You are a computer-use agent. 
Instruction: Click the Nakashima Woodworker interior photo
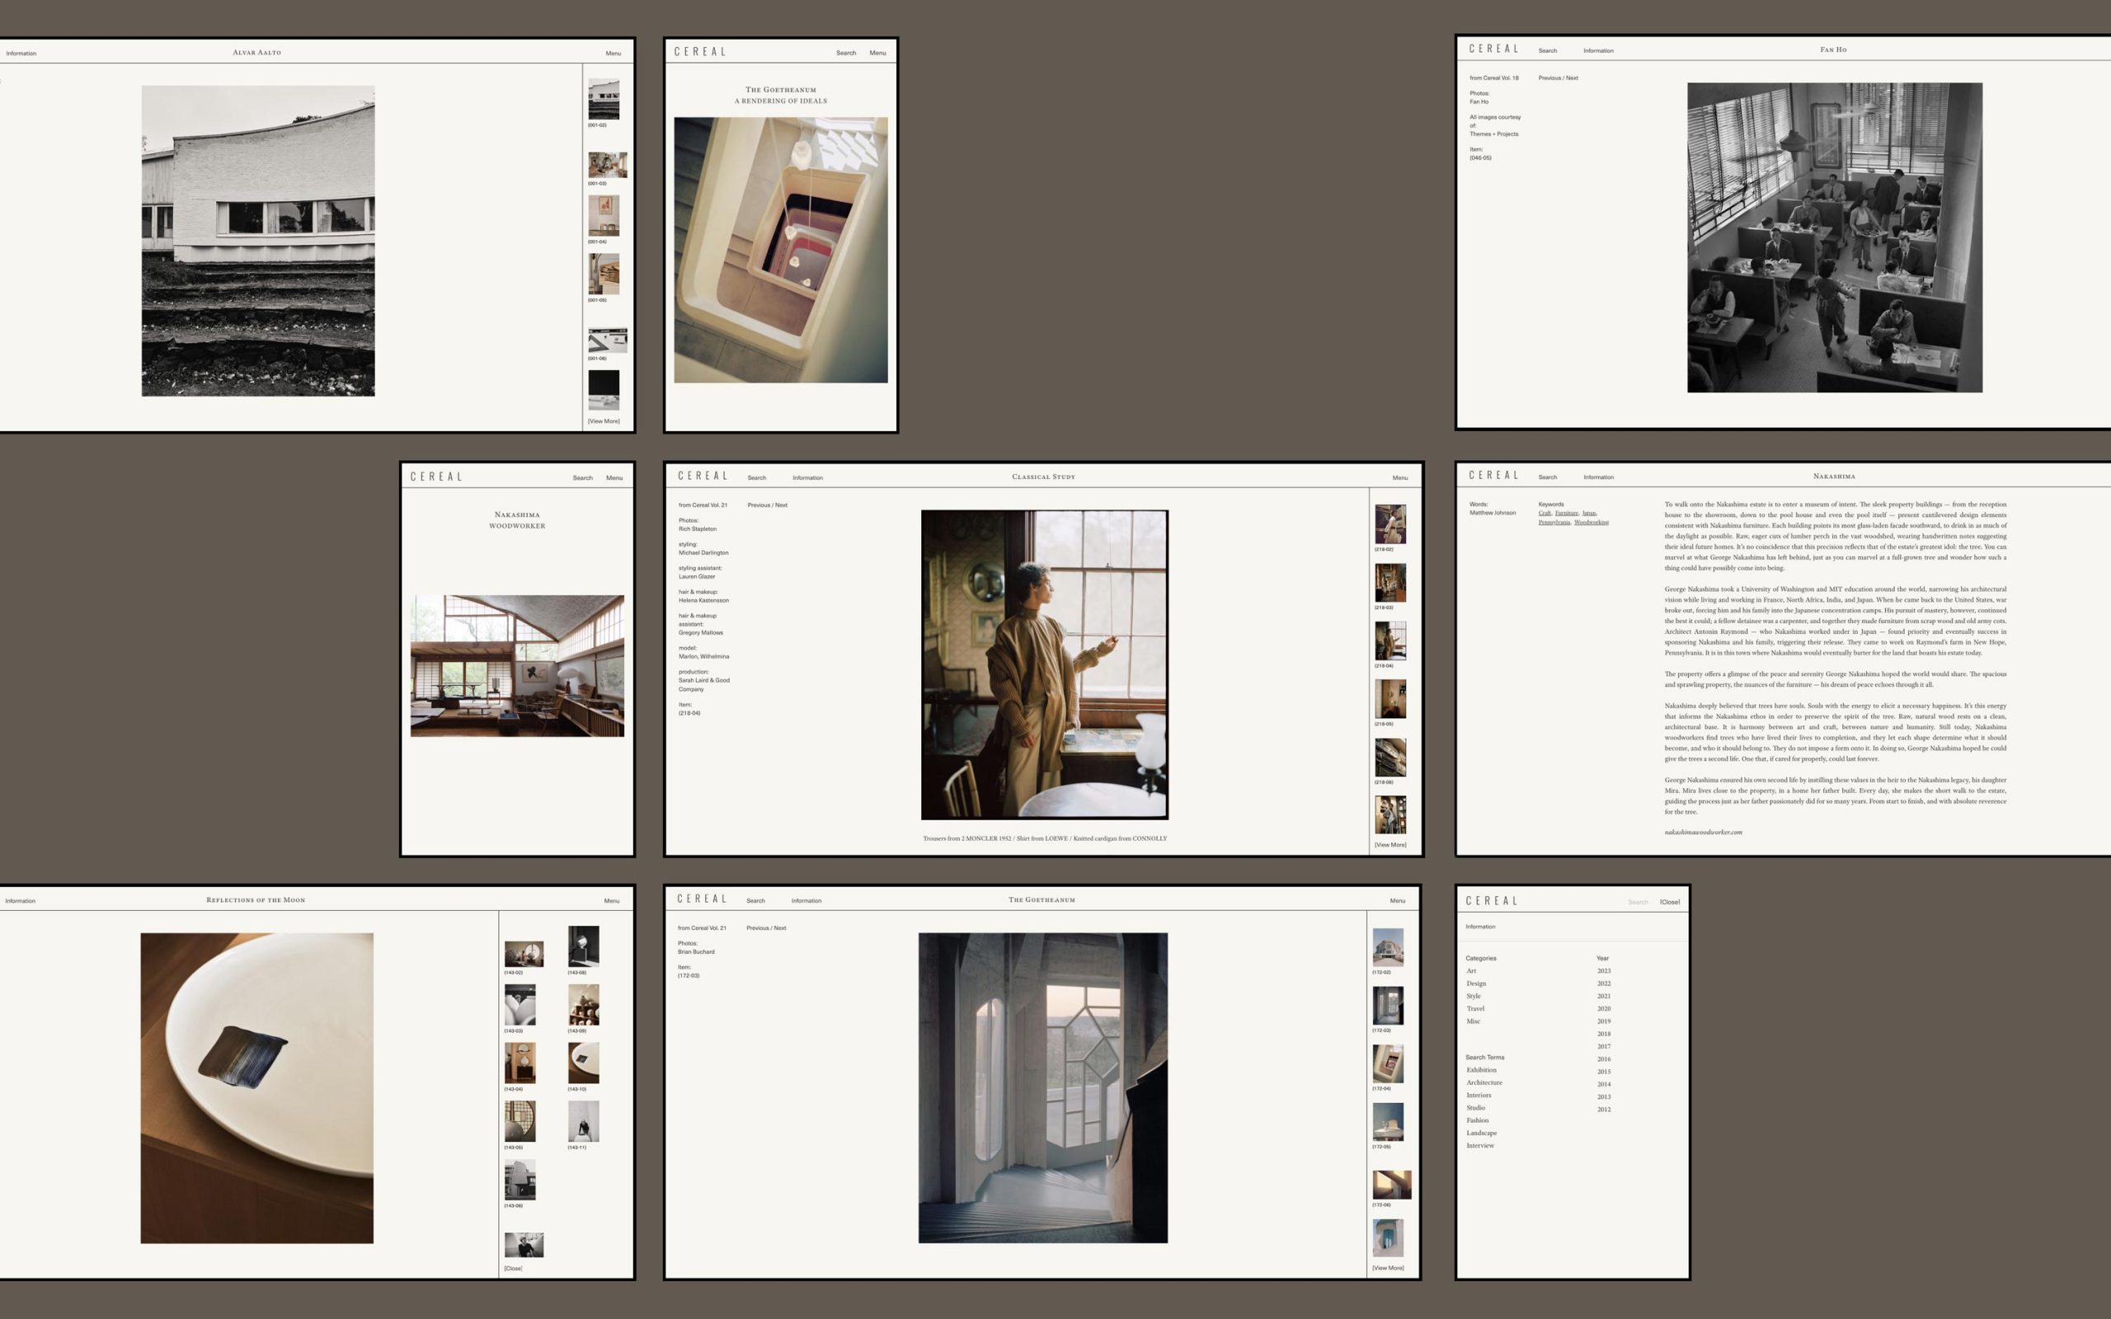coord(517,665)
